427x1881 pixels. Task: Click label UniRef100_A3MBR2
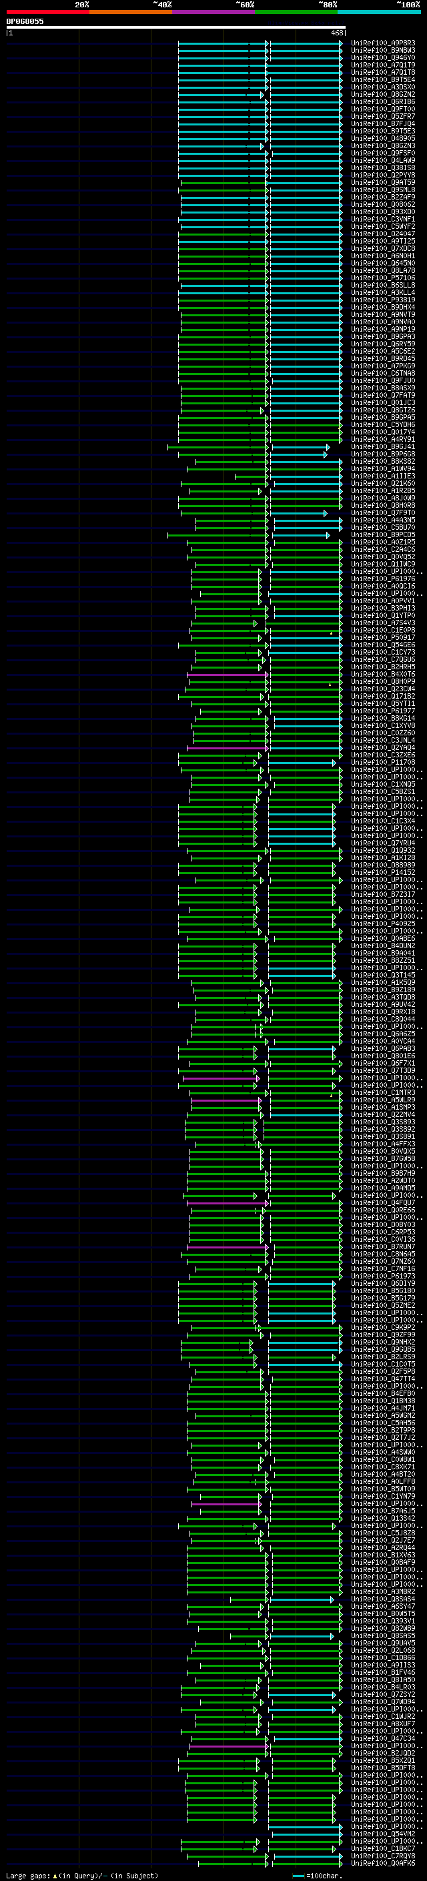[x=383, y=1592]
